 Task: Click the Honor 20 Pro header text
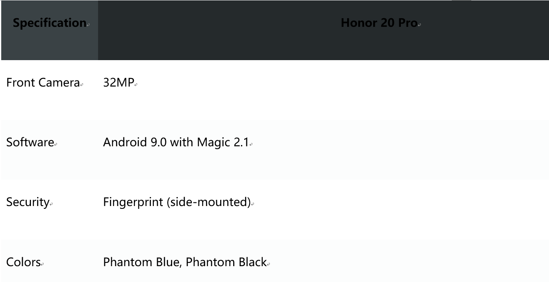click(x=379, y=23)
